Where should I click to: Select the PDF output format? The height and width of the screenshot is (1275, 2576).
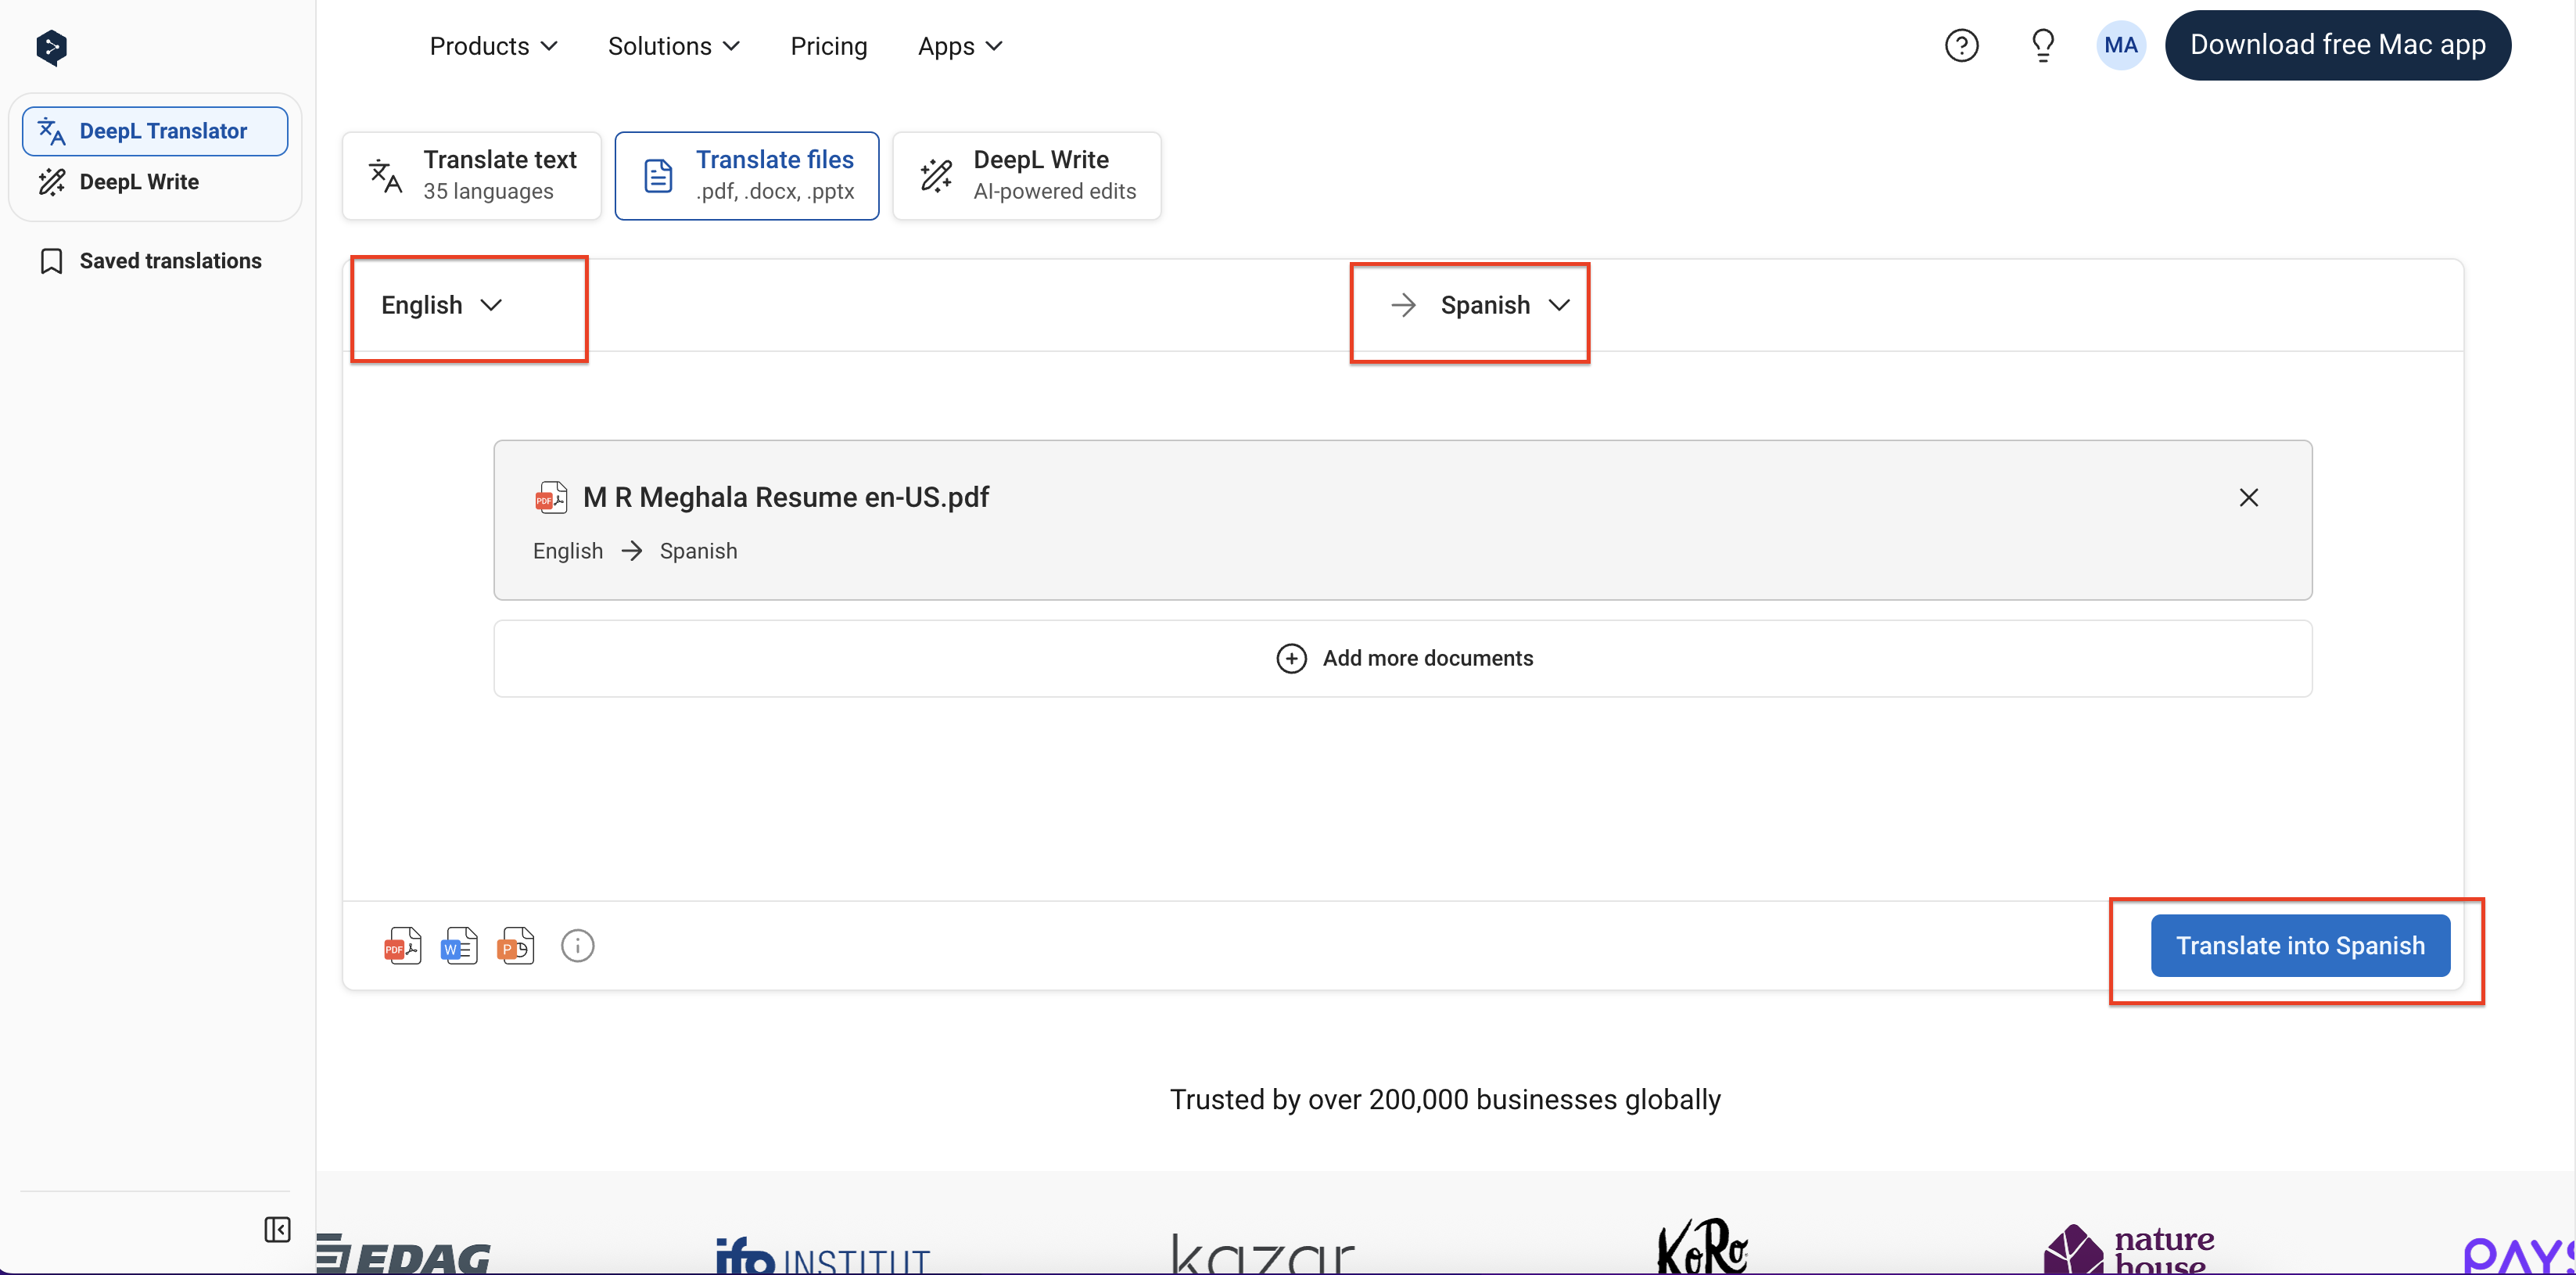(402, 945)
